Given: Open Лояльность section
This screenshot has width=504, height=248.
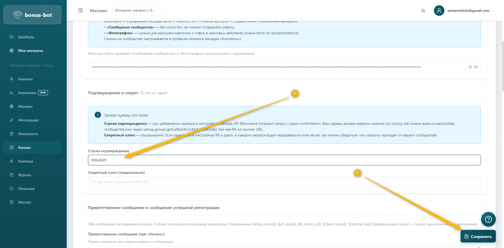Looking at the screenshot, I should click(x=28, y=134).
